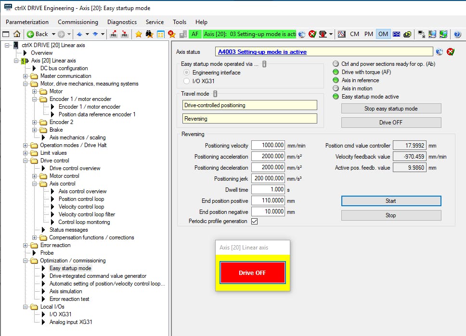The image size is (466, 336).
Task: Switch to PM mode in toolbar
Action: (x=369, y=34)
